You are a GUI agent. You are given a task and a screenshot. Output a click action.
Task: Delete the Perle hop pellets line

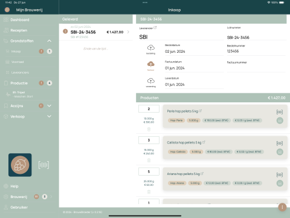point(149,129)
